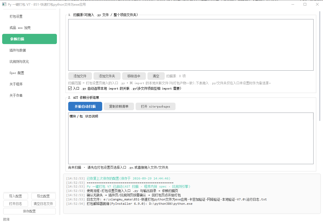The height and width of the screenshot is (223, 323).
Task: Open site-packages folder button
Action: 156,106
